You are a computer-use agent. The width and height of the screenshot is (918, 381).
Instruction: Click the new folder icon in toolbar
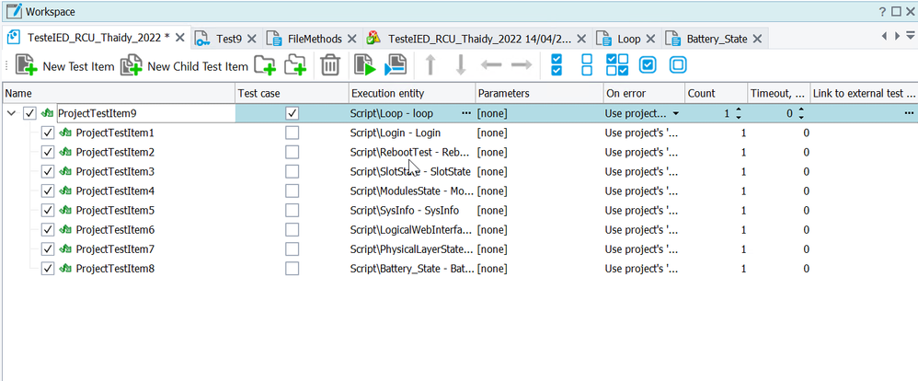(265, 65)
